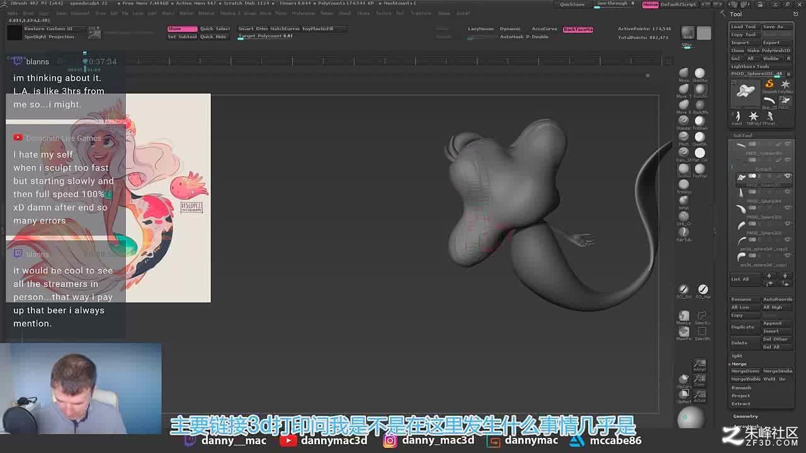The height and width of the screenshot is (453, 806).
Task: Expand the Geometry section
Action: (x=746, y=416)
